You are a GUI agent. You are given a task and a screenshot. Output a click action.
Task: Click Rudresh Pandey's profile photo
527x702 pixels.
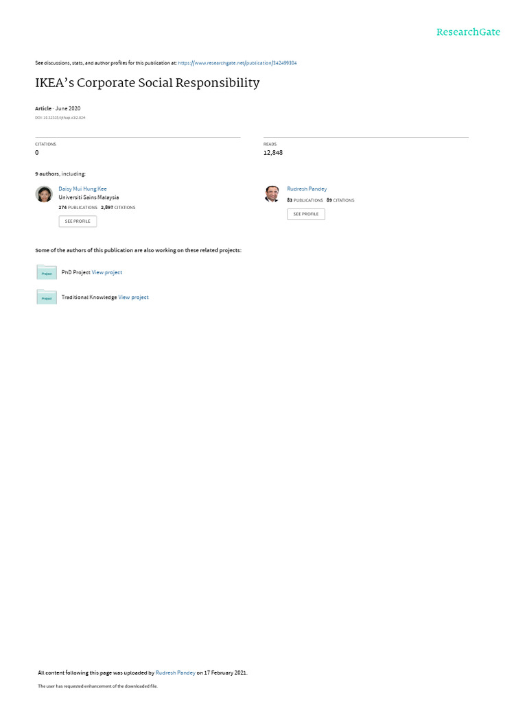click(x=272, y=194)
